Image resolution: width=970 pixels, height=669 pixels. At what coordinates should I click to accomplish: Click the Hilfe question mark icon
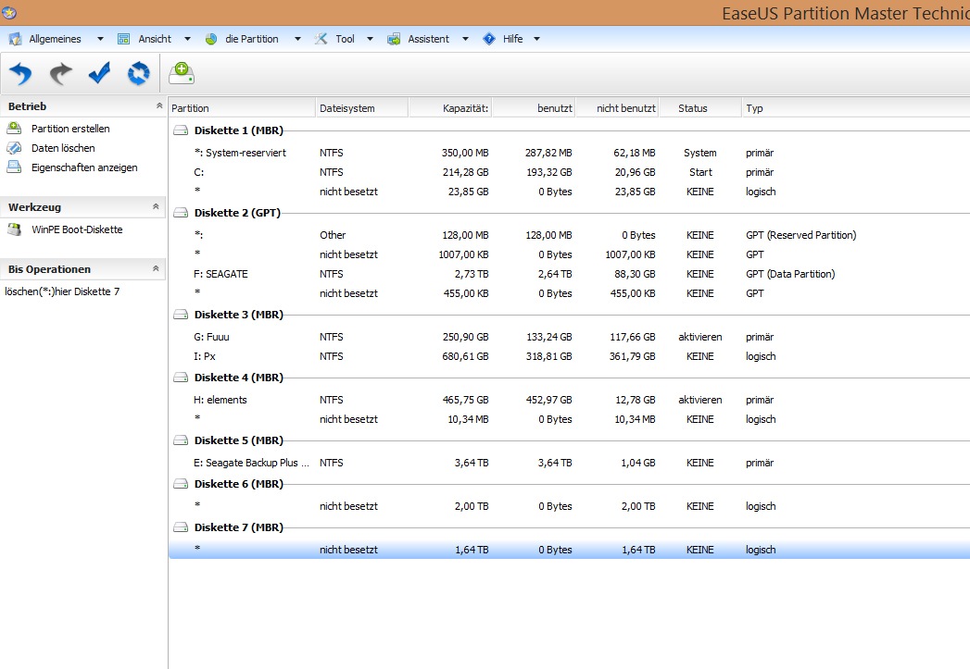click(489, 39)
